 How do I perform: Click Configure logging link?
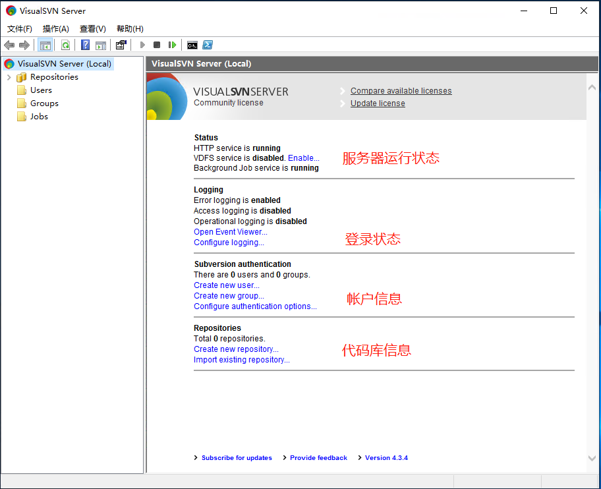tap(229, 243)
